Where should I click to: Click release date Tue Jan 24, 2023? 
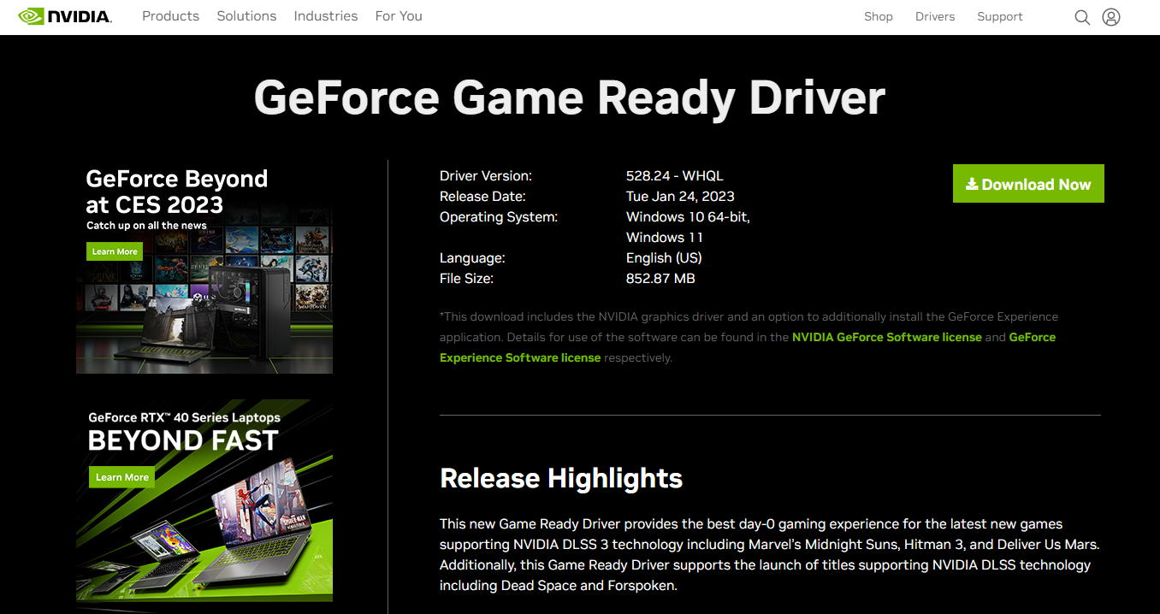click(x=680, y=196)
